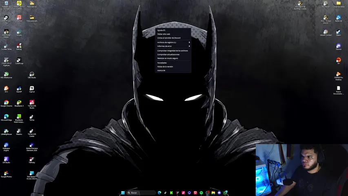Image resolution: width=348 pixels, height=196 pixels.
Task: Select the TikFinity shortcut
Action: pos(32,160)
